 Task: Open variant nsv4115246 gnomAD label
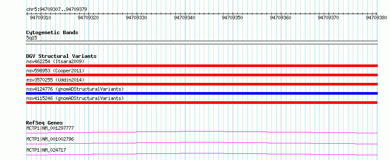pos(75,98)
